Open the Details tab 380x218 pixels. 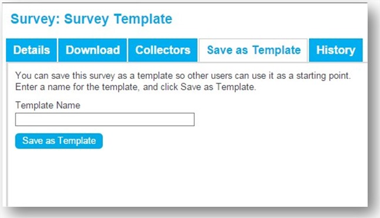(x=32, y=50)
